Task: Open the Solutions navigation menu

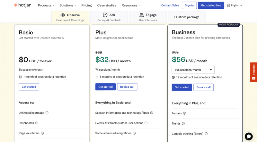Action: tap(68, 5)
